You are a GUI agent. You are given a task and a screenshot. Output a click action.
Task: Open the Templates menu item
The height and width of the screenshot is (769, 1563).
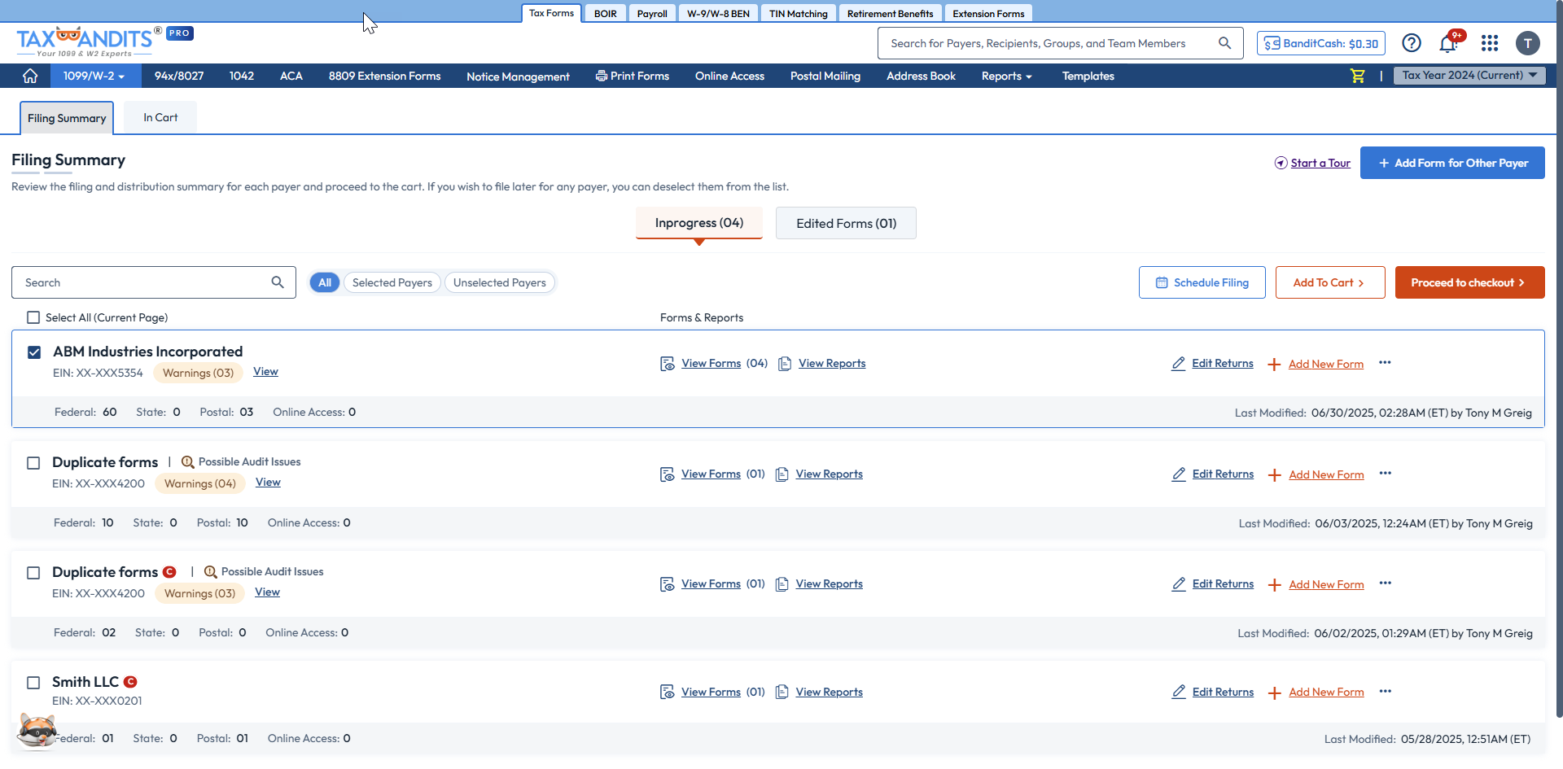pyautogui.click(x=1088, y=76)
